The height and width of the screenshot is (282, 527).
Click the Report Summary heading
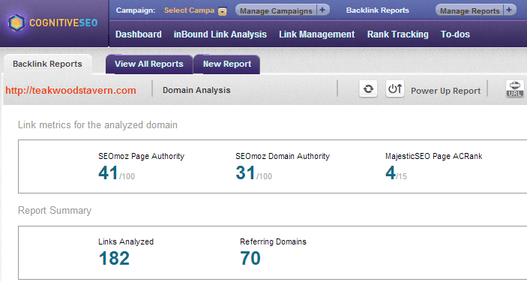(x=55, y=211)
